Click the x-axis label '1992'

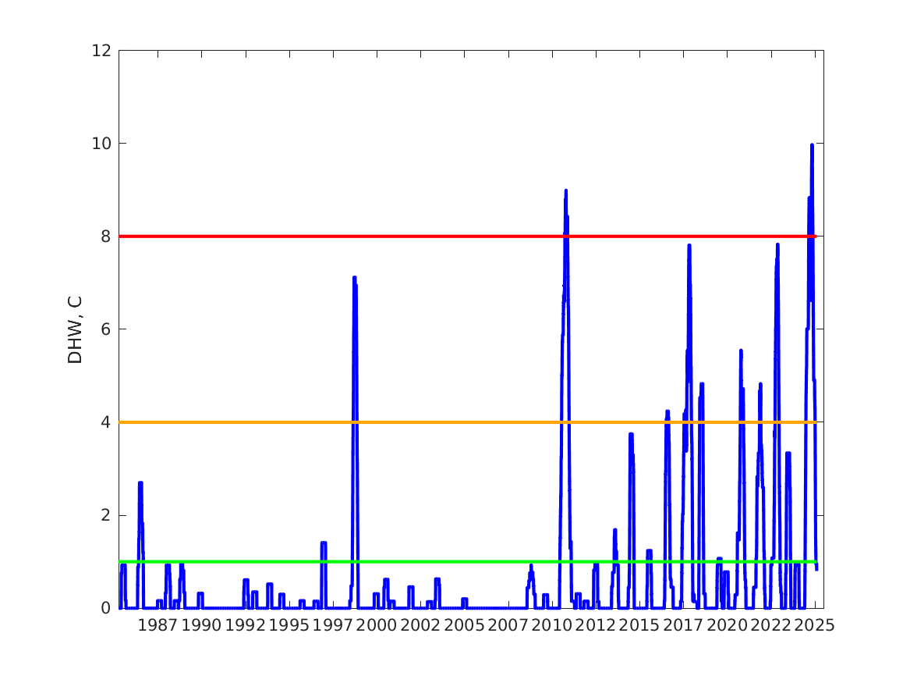245,625
